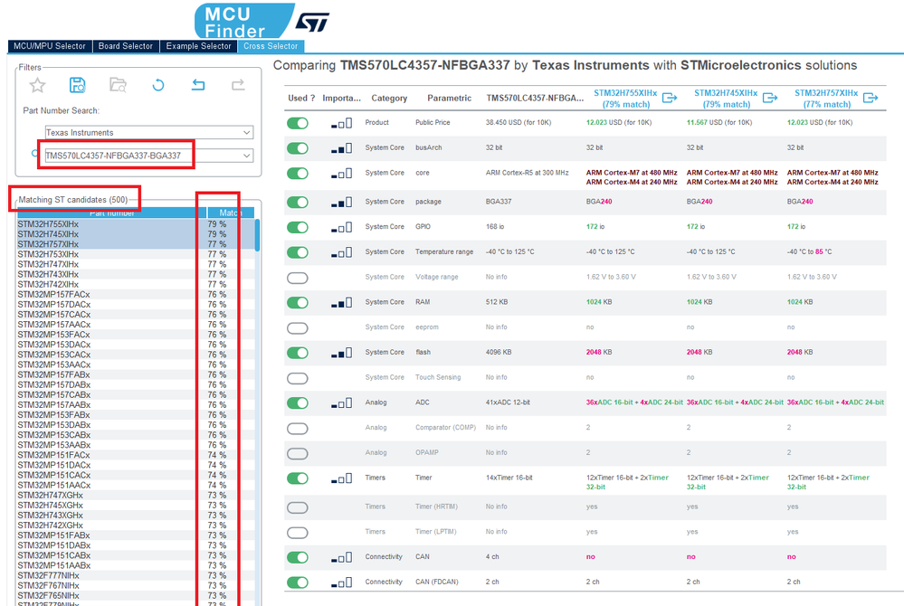Select candidate STM32MP153CABx in list
This screenshot has width=904, height=606.
click(x=136, y=435)
